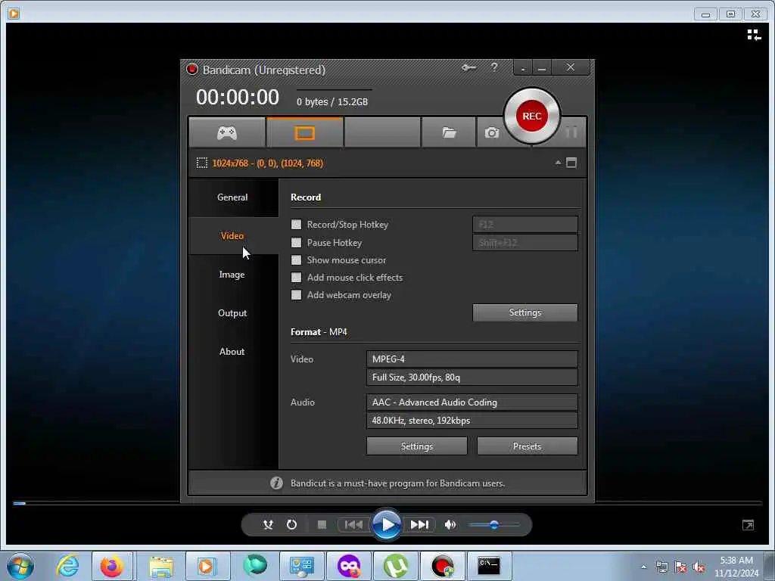Select the Video settings tab

(x=233, y=236)
